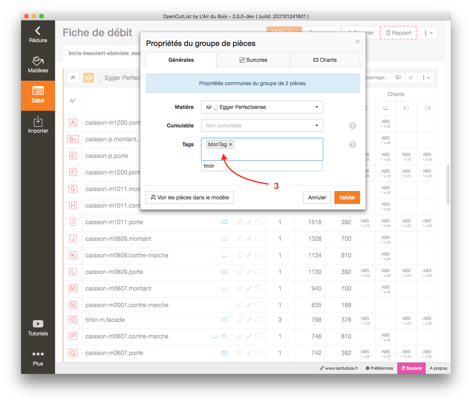Remove the MonTag tag using its x

(x=231, y=145)
